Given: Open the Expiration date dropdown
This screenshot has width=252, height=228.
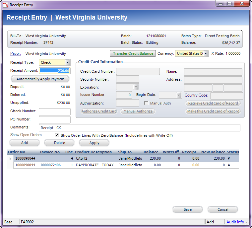Looking at the screenshot, I should pos(136,87).
